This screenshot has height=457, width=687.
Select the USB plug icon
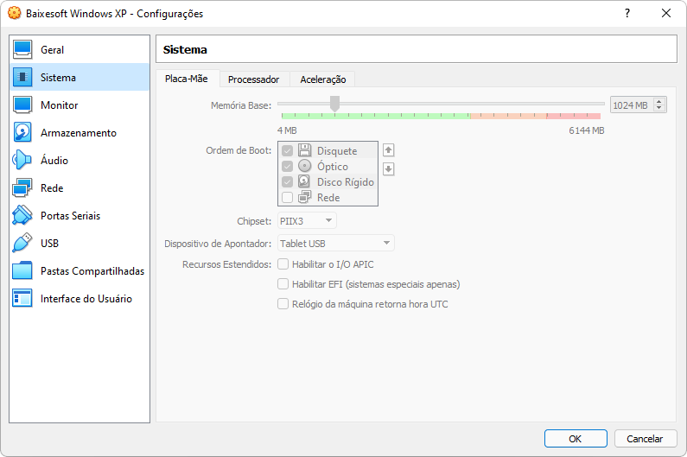(22, 243)
